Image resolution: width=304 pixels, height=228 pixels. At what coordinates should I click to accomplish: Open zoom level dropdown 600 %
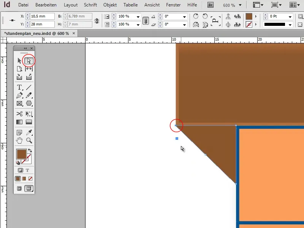[240, 5]
